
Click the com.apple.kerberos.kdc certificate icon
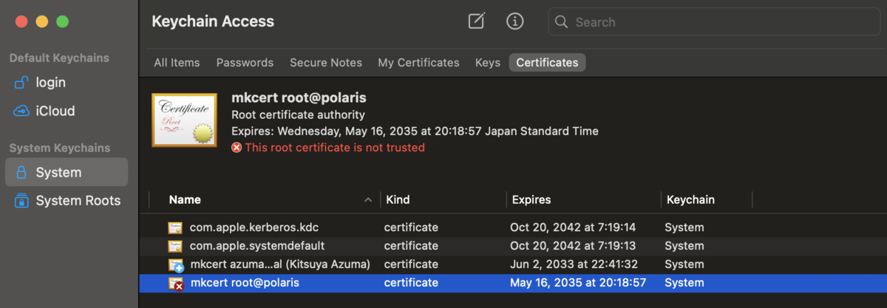[175, 227]
